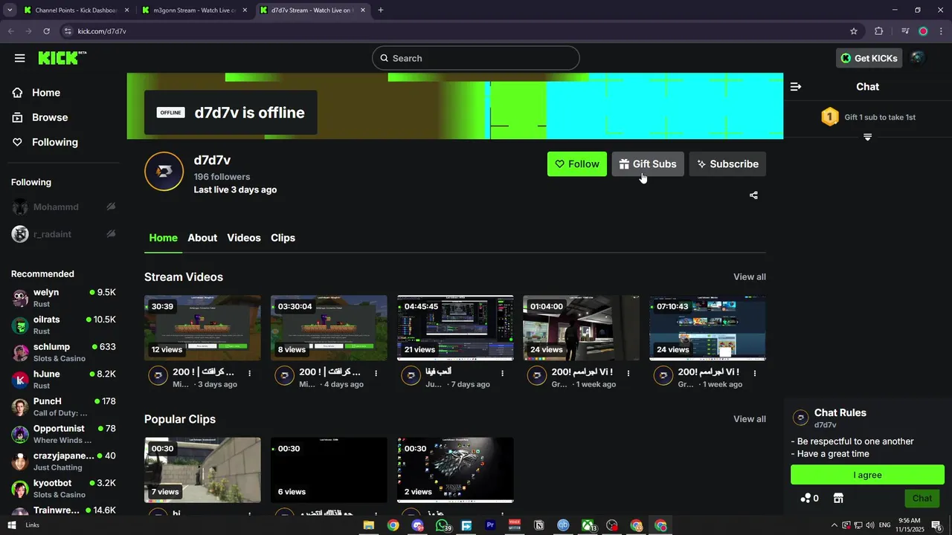Screen dimensions: 952x535
Task: Click the Get KICKs button
Action: click(x=869, y=58)
